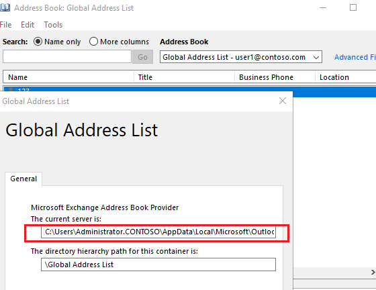Open the Tools menu
Image resolution: width=376 pixels, height=290 pixels.
tap(53, 25)
